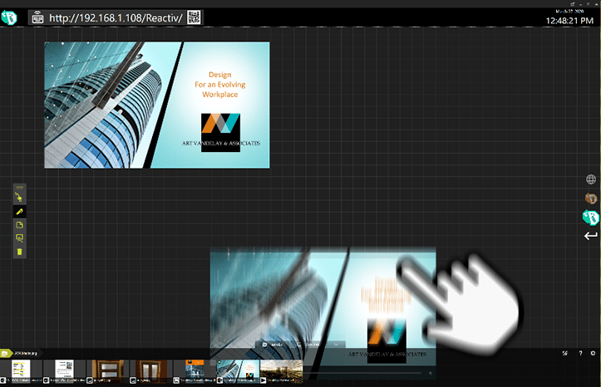
Task: Click the clock showing 12:48:21 PM
Action: click(x=569, y=21)
